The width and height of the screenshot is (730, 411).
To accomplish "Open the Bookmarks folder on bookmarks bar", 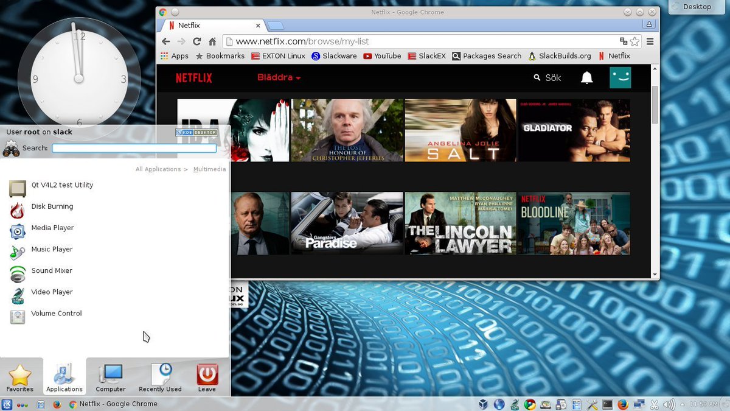I will (x=220, y=56).
